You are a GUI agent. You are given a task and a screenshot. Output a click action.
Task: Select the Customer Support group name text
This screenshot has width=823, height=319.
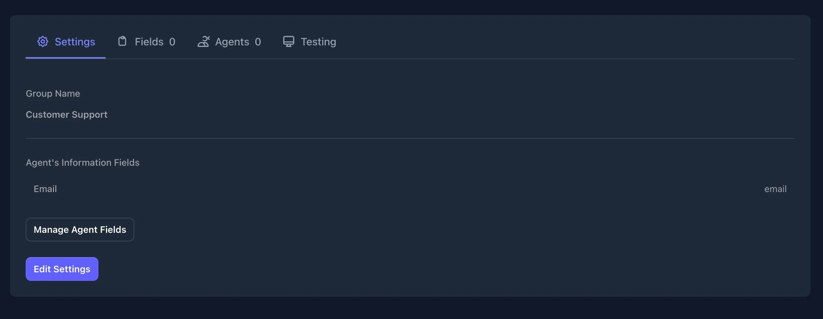point(66,115)
